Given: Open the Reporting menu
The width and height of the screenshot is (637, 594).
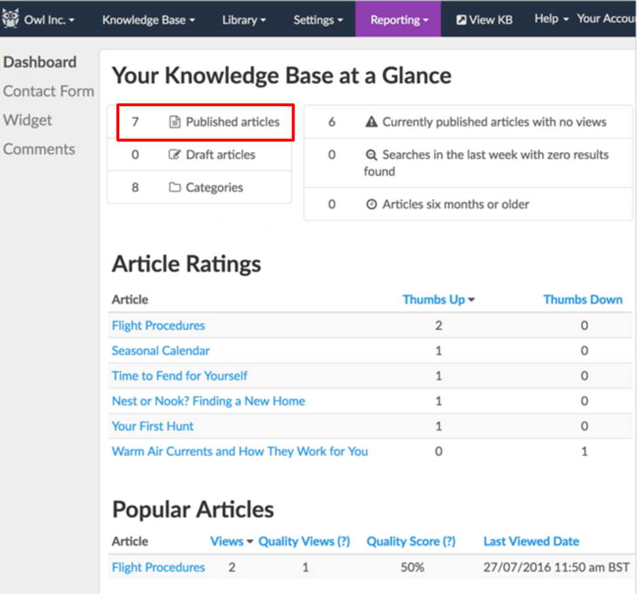Looking at the screenshot, I should [x=398, y=20].
